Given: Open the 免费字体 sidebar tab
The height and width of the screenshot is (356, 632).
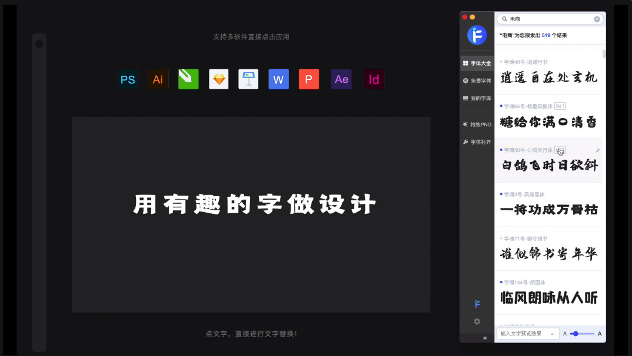Looking at the screenshot, I should (477, 80).
